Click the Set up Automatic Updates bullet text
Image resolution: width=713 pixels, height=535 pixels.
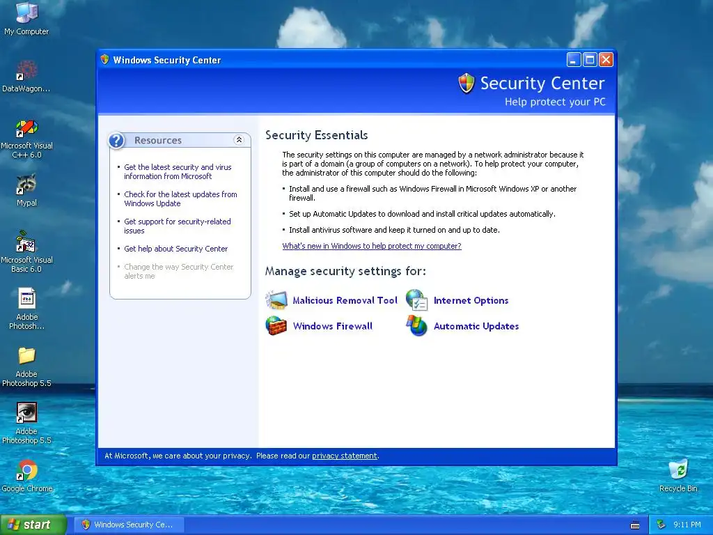point(422,214)
